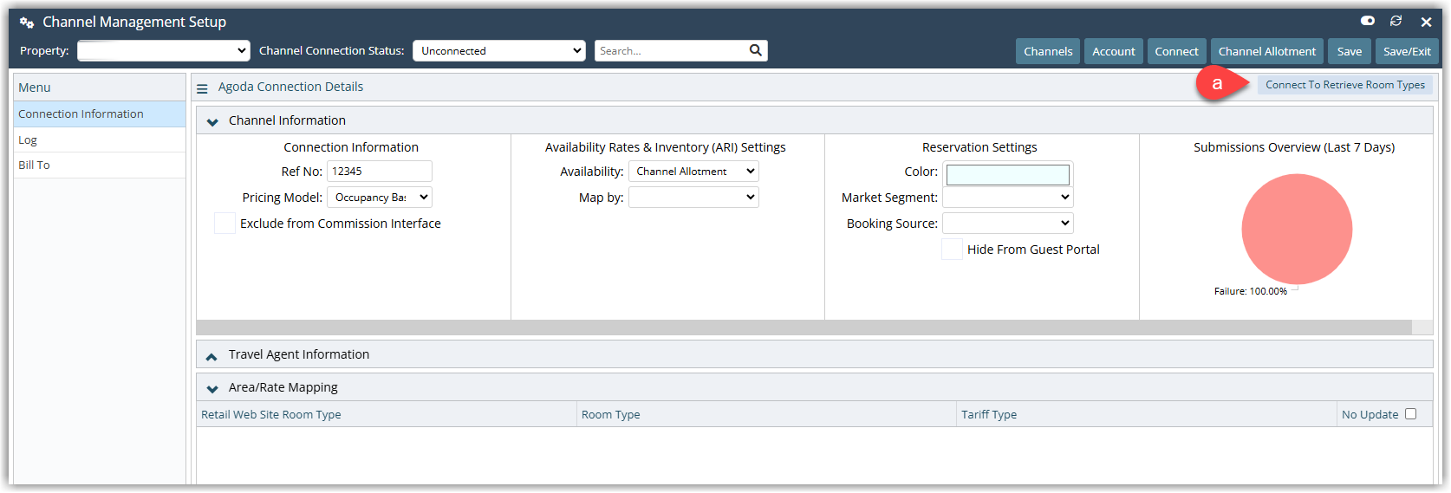Open the Property dropdown
This screenshot has height=493, width=1451.
[164, 50]
